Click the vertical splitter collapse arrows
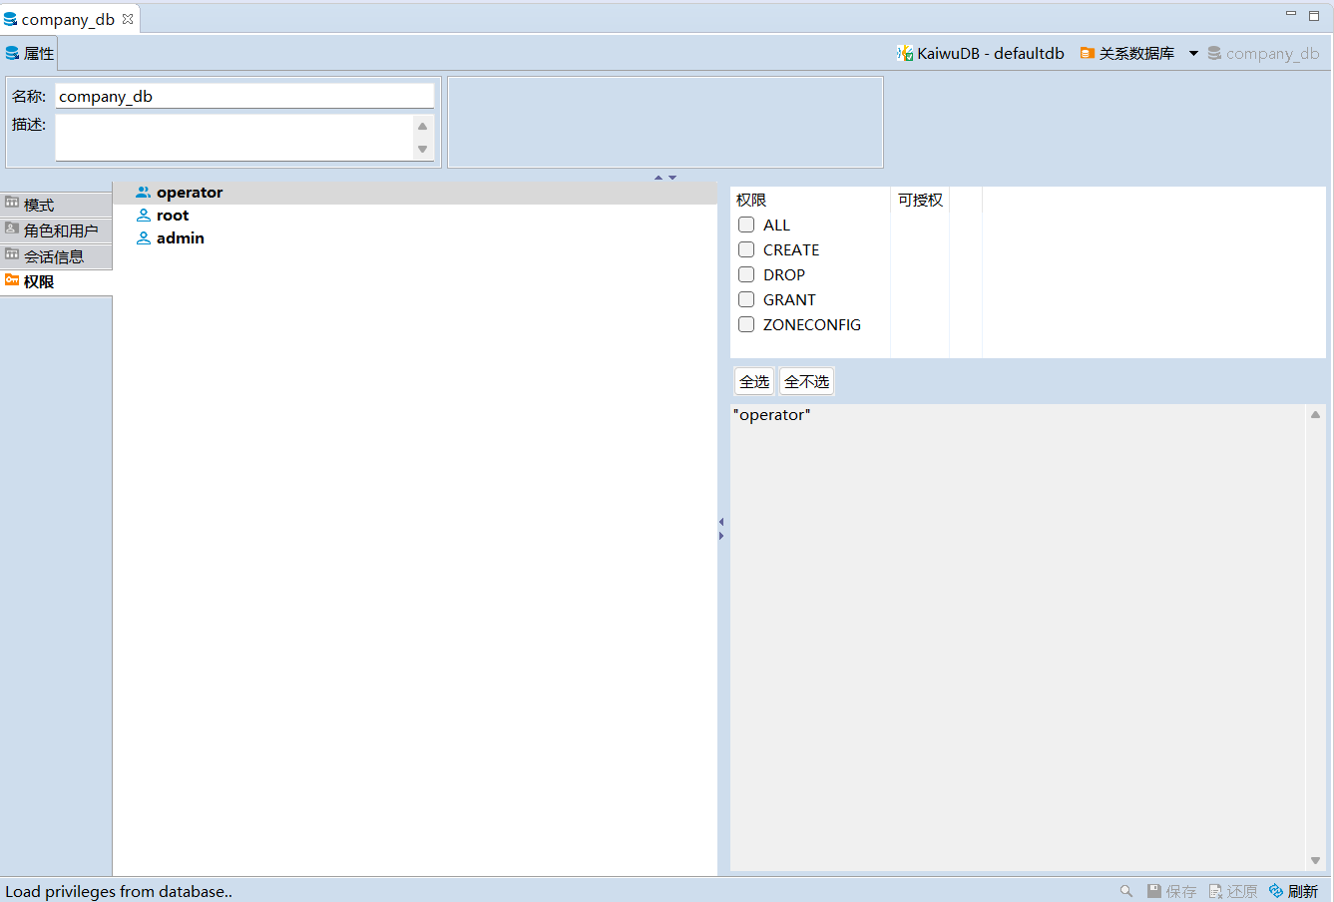1334x902 pixels. (721, 529)
